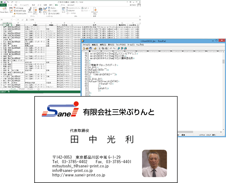Start Record Macro in the Code group
The width and height of the screenshot is (226, 183).
point(19,8)
